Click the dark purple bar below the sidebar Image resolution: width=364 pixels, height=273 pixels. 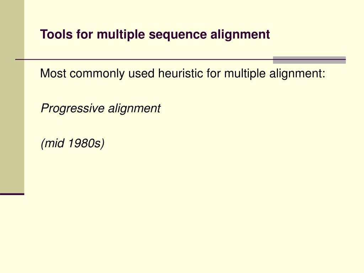coord(12,194)
